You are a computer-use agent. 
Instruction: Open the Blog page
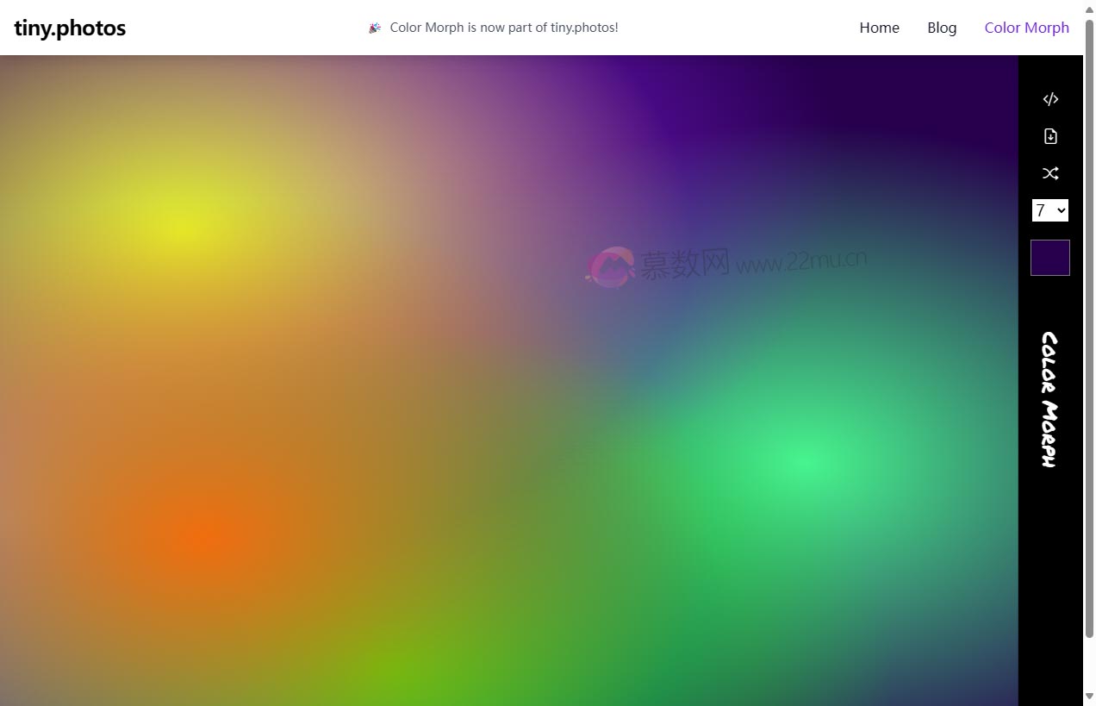coord(942,28)
